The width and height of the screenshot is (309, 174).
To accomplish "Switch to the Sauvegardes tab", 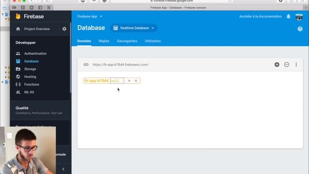I will (127, 41).
